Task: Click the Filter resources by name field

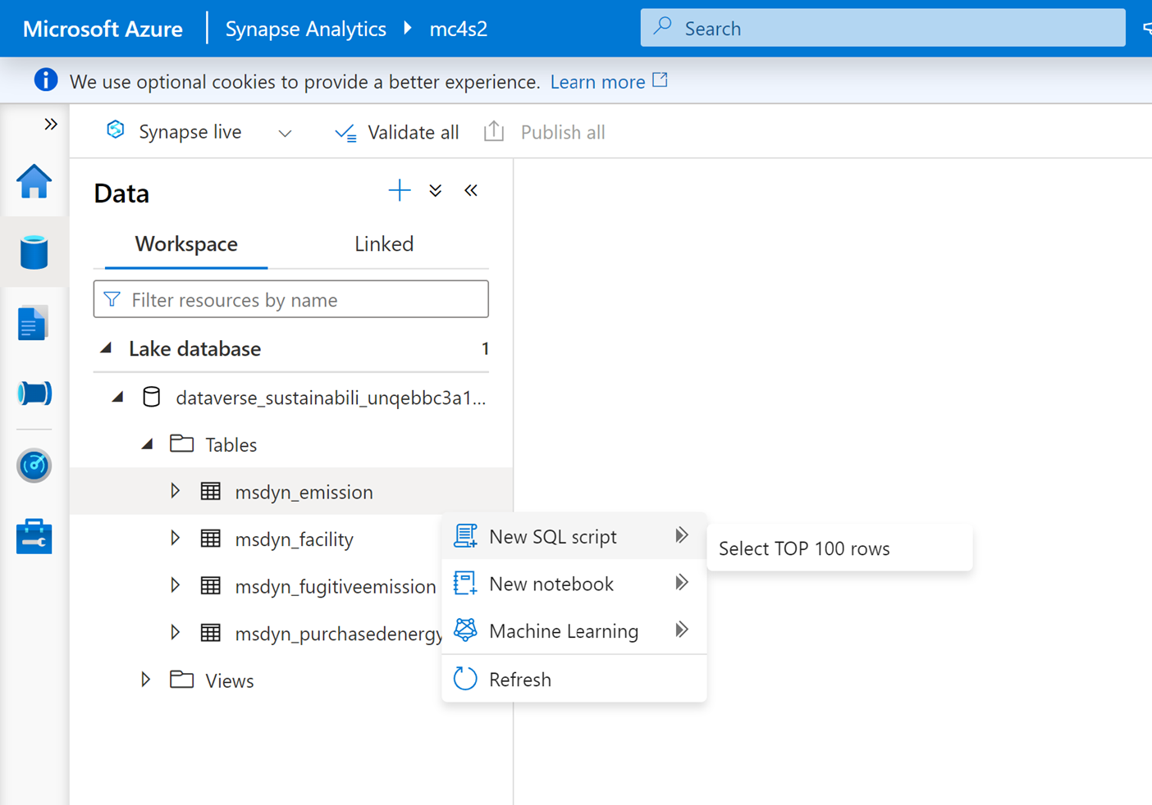Action: pyautogui.click(x=291, y=299)
